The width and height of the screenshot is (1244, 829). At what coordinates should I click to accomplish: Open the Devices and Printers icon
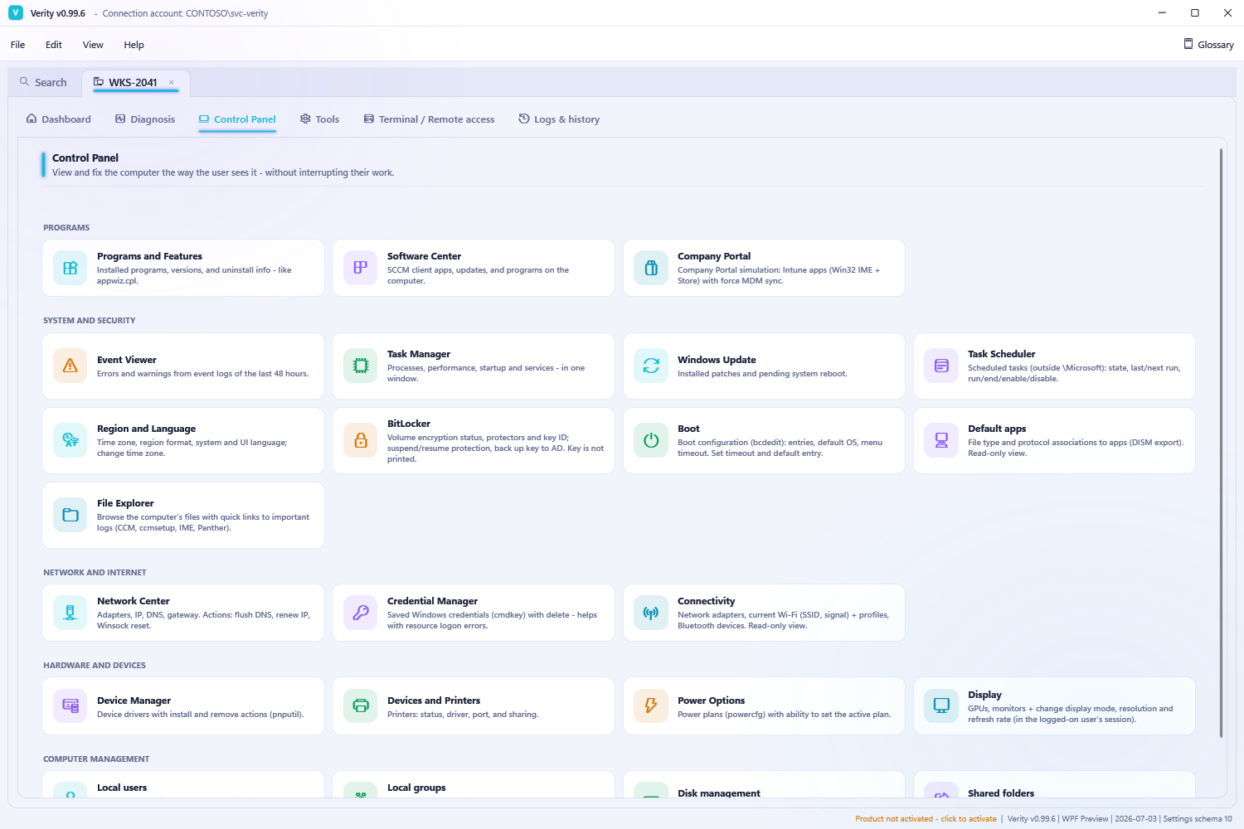361,705
